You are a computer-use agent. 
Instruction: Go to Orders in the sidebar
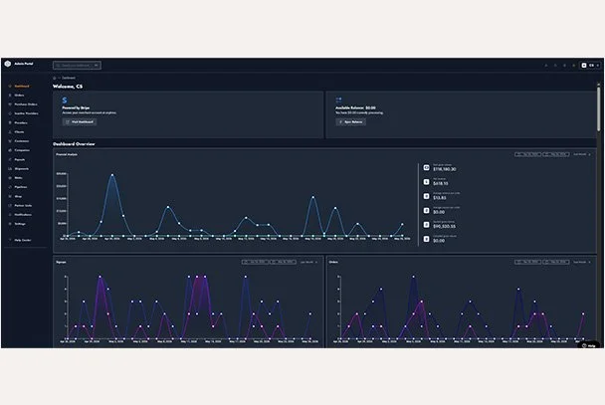19,96
